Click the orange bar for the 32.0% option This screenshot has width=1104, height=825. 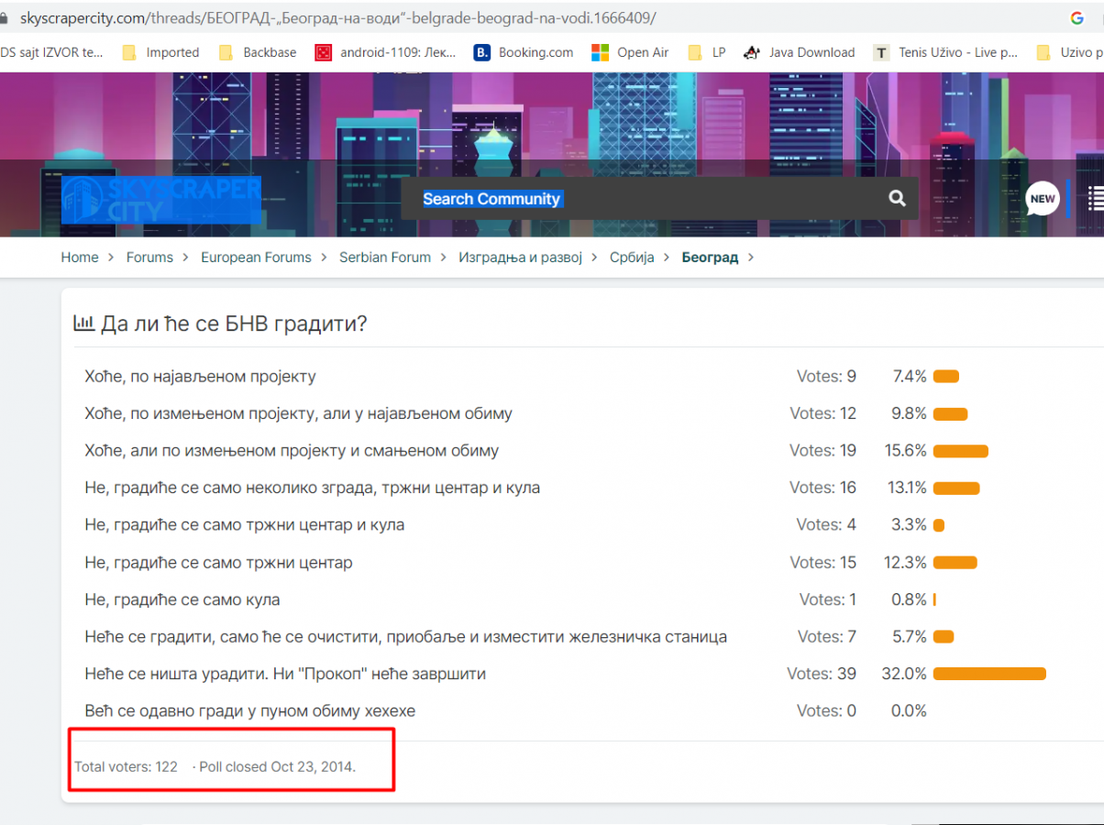(x=989, y=674)
